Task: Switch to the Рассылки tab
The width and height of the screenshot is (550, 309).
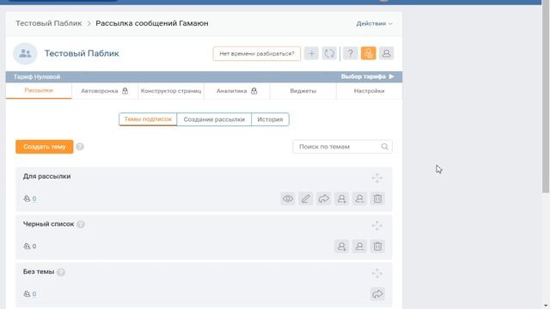Action: [39, 90]
